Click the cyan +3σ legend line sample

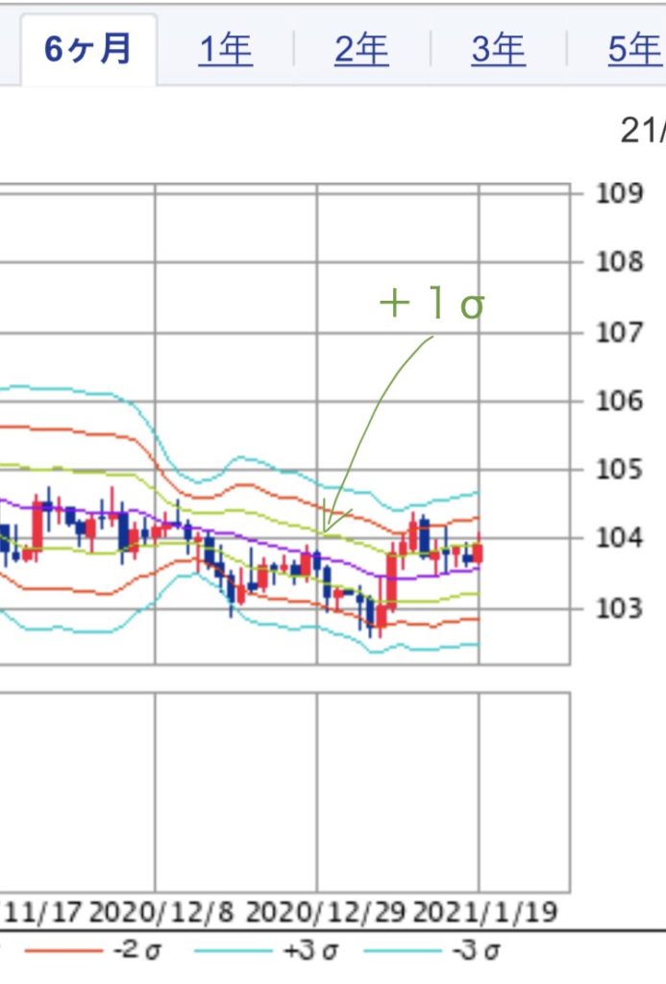[234, 951]
